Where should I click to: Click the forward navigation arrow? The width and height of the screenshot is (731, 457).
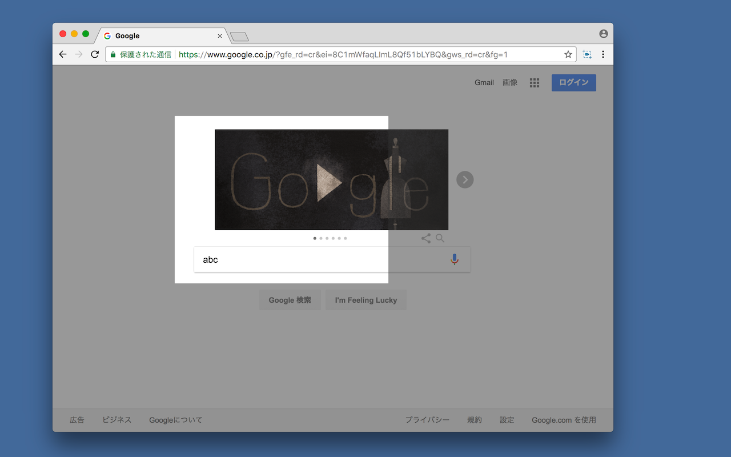(79, 54)
